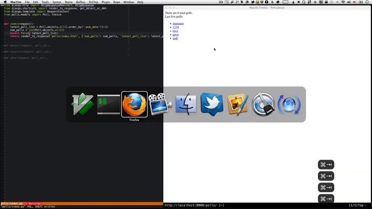372x209 pixels.
Task: Choose the highlighted Firefox icon in the app switcher
Action: click(x=134, y=105)
